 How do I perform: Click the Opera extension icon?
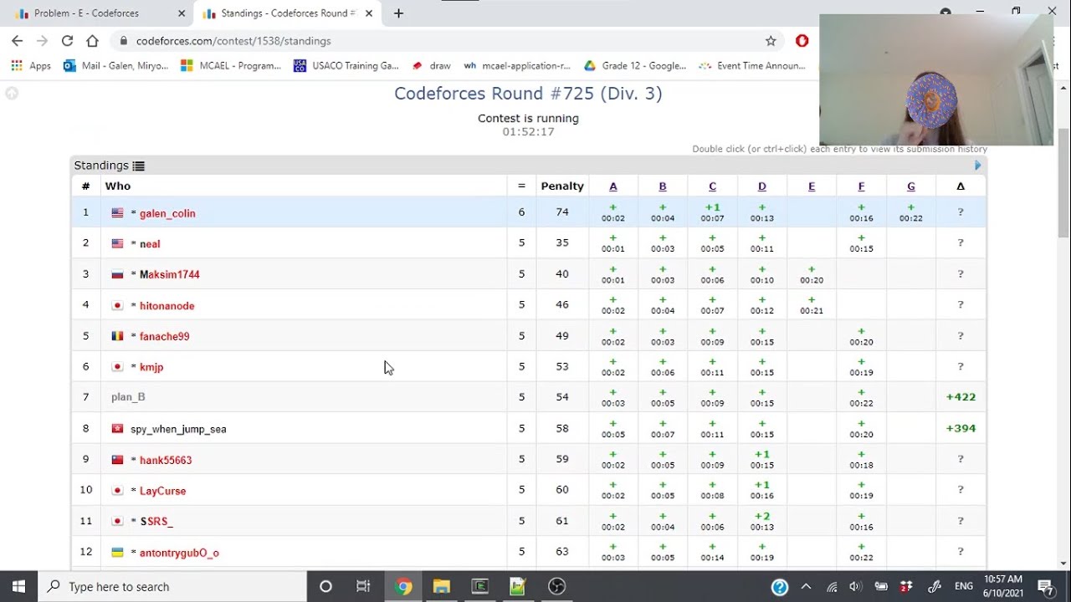pos(802,40)
